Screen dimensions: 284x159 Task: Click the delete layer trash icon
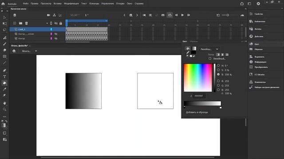click(27, 23)
